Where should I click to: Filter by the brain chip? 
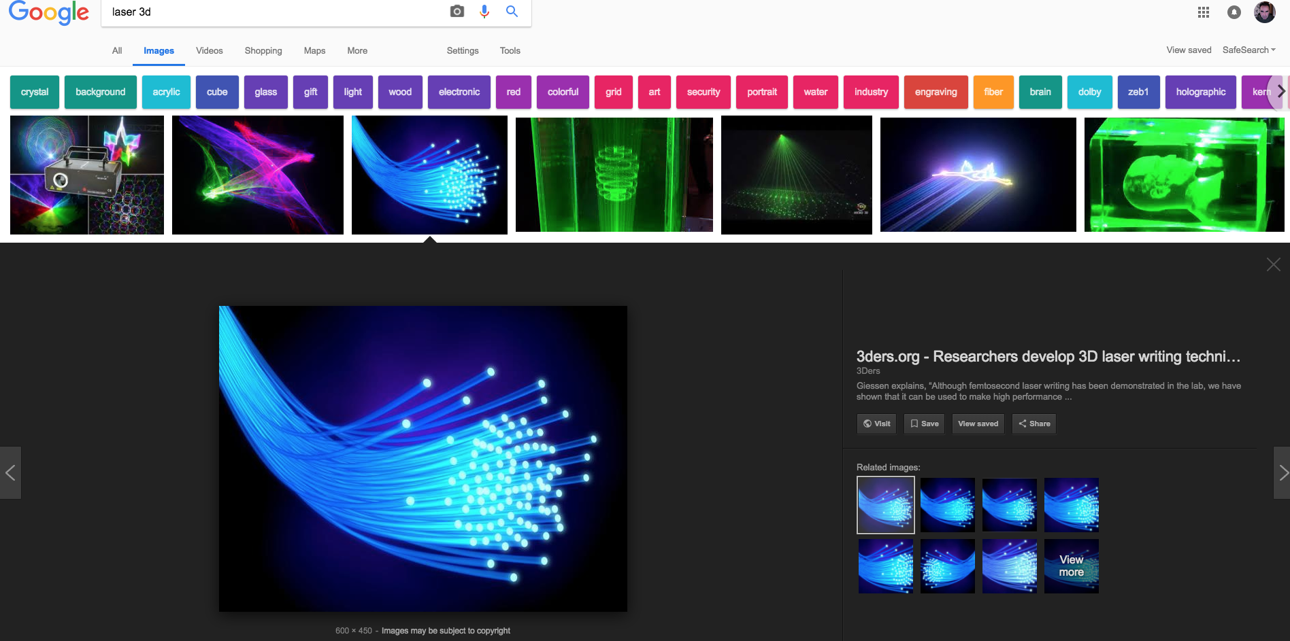pos(1040,92)
